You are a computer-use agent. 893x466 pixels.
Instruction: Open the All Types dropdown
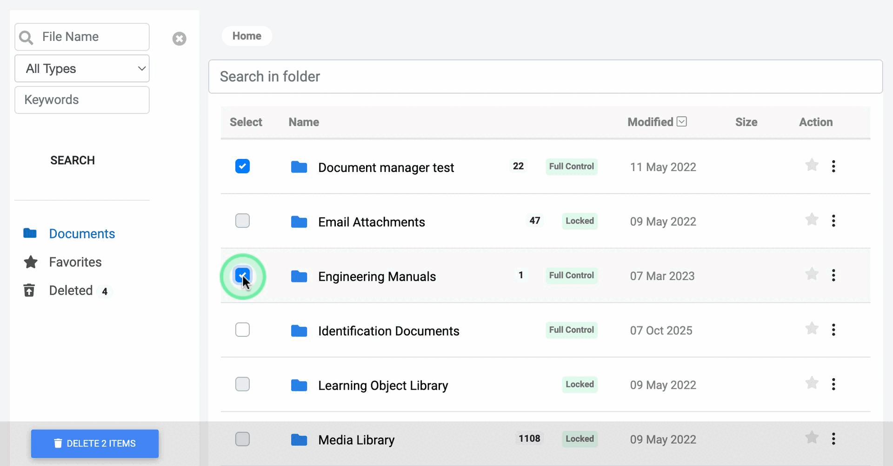[82, 69]
